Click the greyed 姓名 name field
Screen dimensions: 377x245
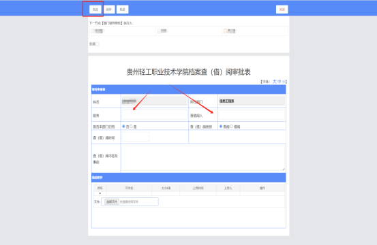[x=154, y=101]
